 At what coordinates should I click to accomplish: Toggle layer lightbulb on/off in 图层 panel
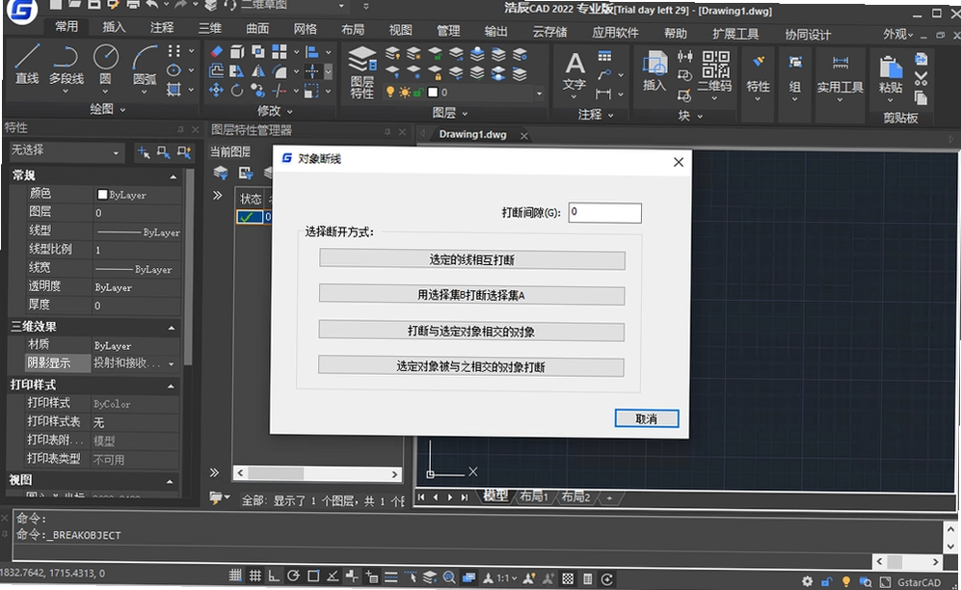(x=389, y=92)
